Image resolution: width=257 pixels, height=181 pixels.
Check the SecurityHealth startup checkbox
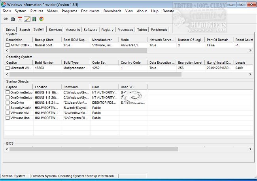tap(8, 108)
